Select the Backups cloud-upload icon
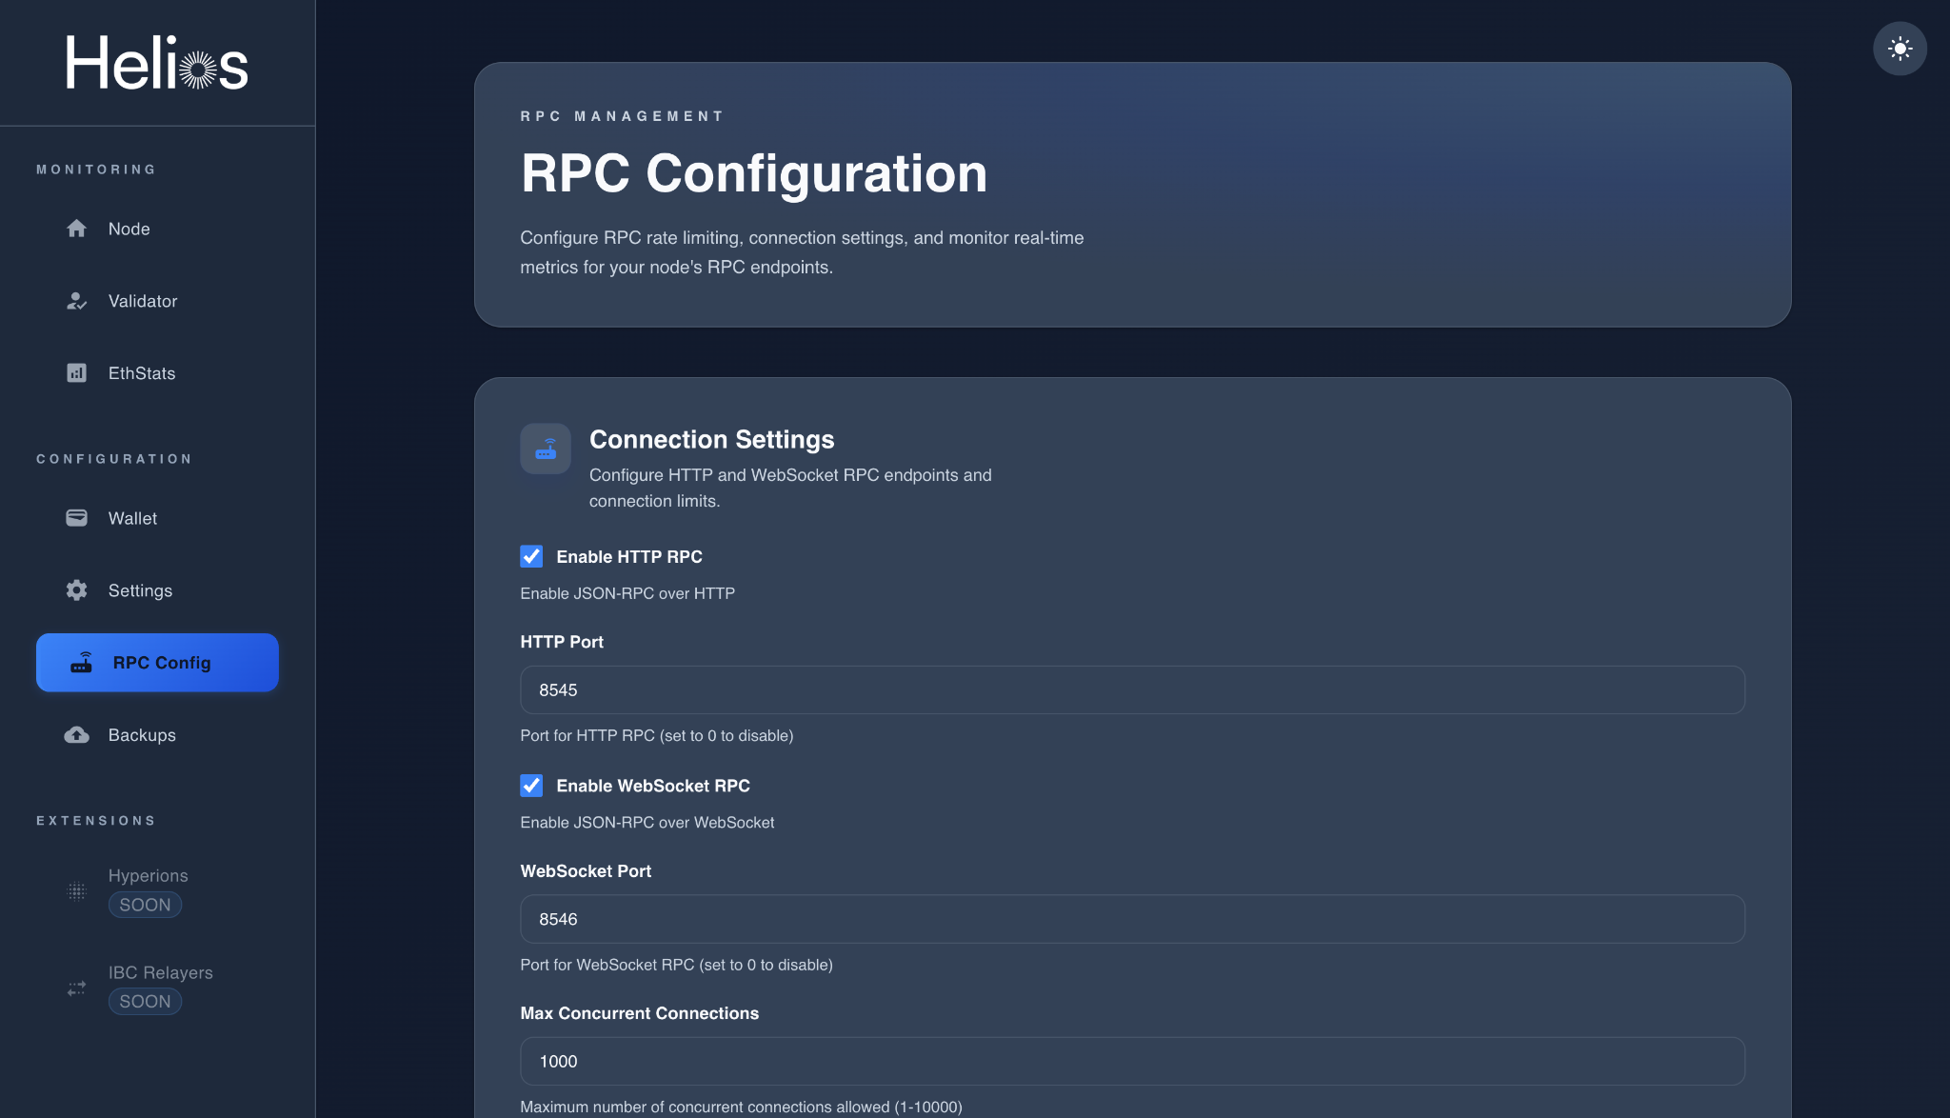The image size is (1950, 1118). 76,734
